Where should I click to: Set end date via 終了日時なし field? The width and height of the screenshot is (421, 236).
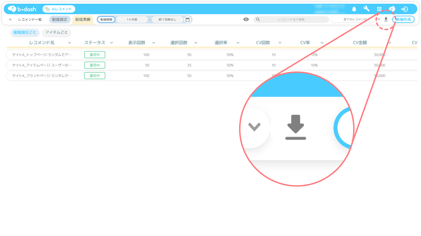167,19
